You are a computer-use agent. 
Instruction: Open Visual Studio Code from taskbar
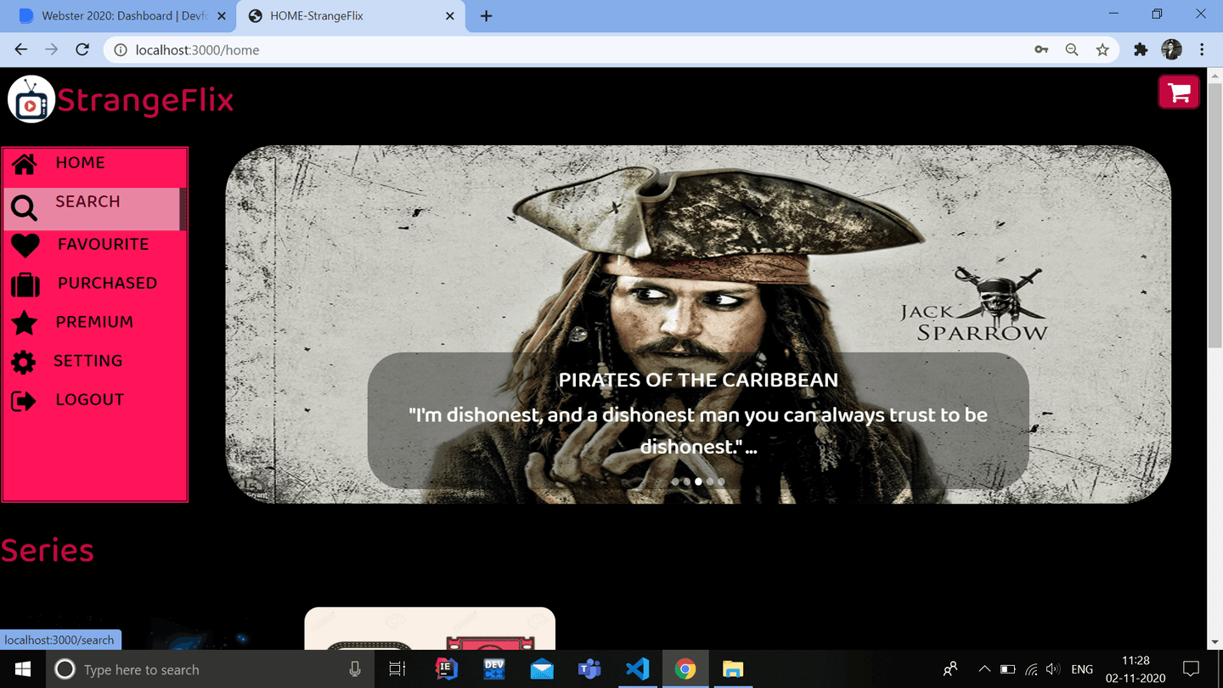637,669
